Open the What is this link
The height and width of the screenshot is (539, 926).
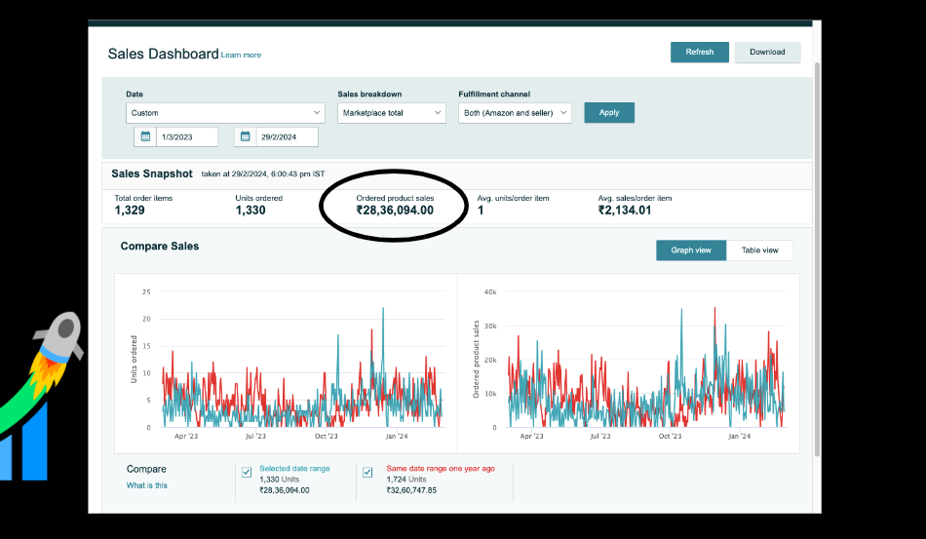146,485
